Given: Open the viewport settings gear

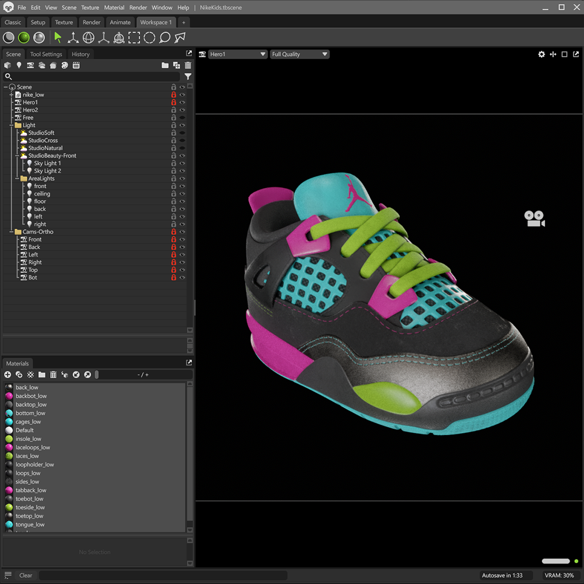Looking at the screenshot, I should [542, 54].
